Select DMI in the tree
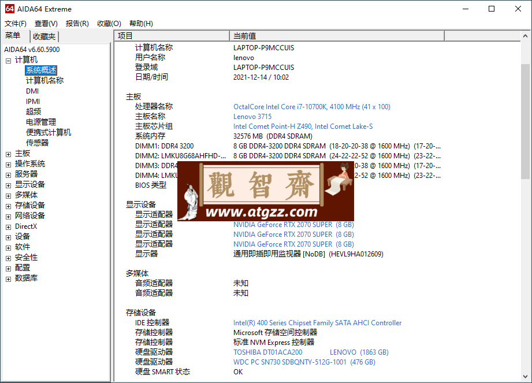The height and width of the screenshot is (383, 532). [x=32, y=91]
